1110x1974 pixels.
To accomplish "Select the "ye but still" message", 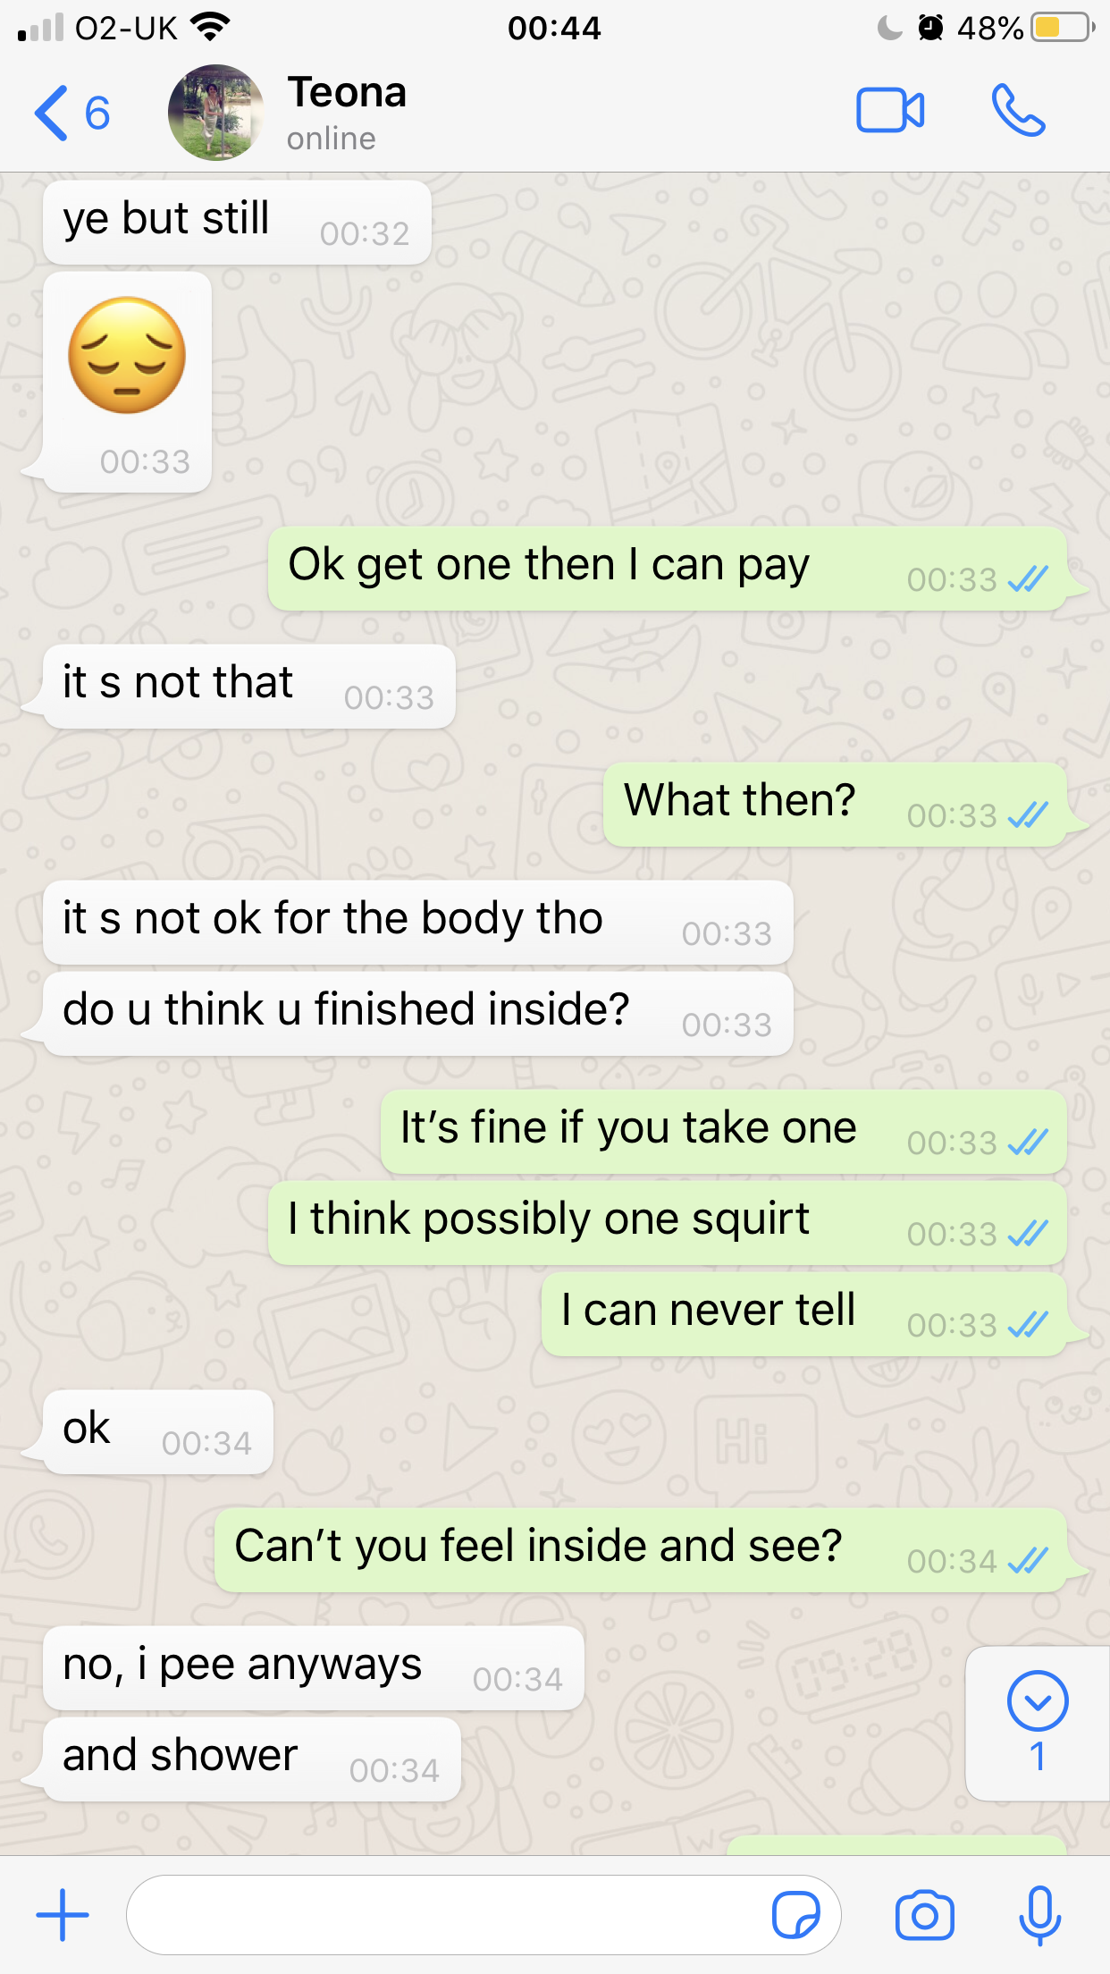I will [x=237, y=222].
